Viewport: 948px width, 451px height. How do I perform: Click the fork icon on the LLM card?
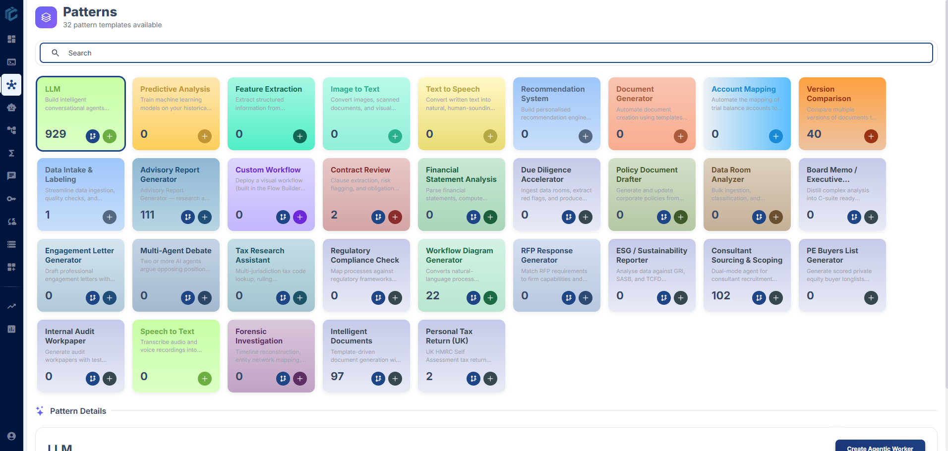(93, 136)
